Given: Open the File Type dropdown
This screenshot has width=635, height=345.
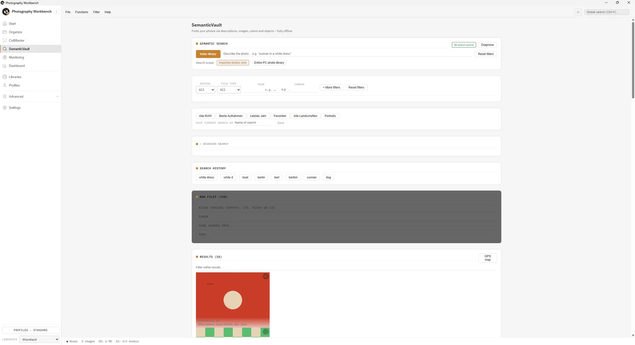Looking at the screenshot, I should 229,90.
